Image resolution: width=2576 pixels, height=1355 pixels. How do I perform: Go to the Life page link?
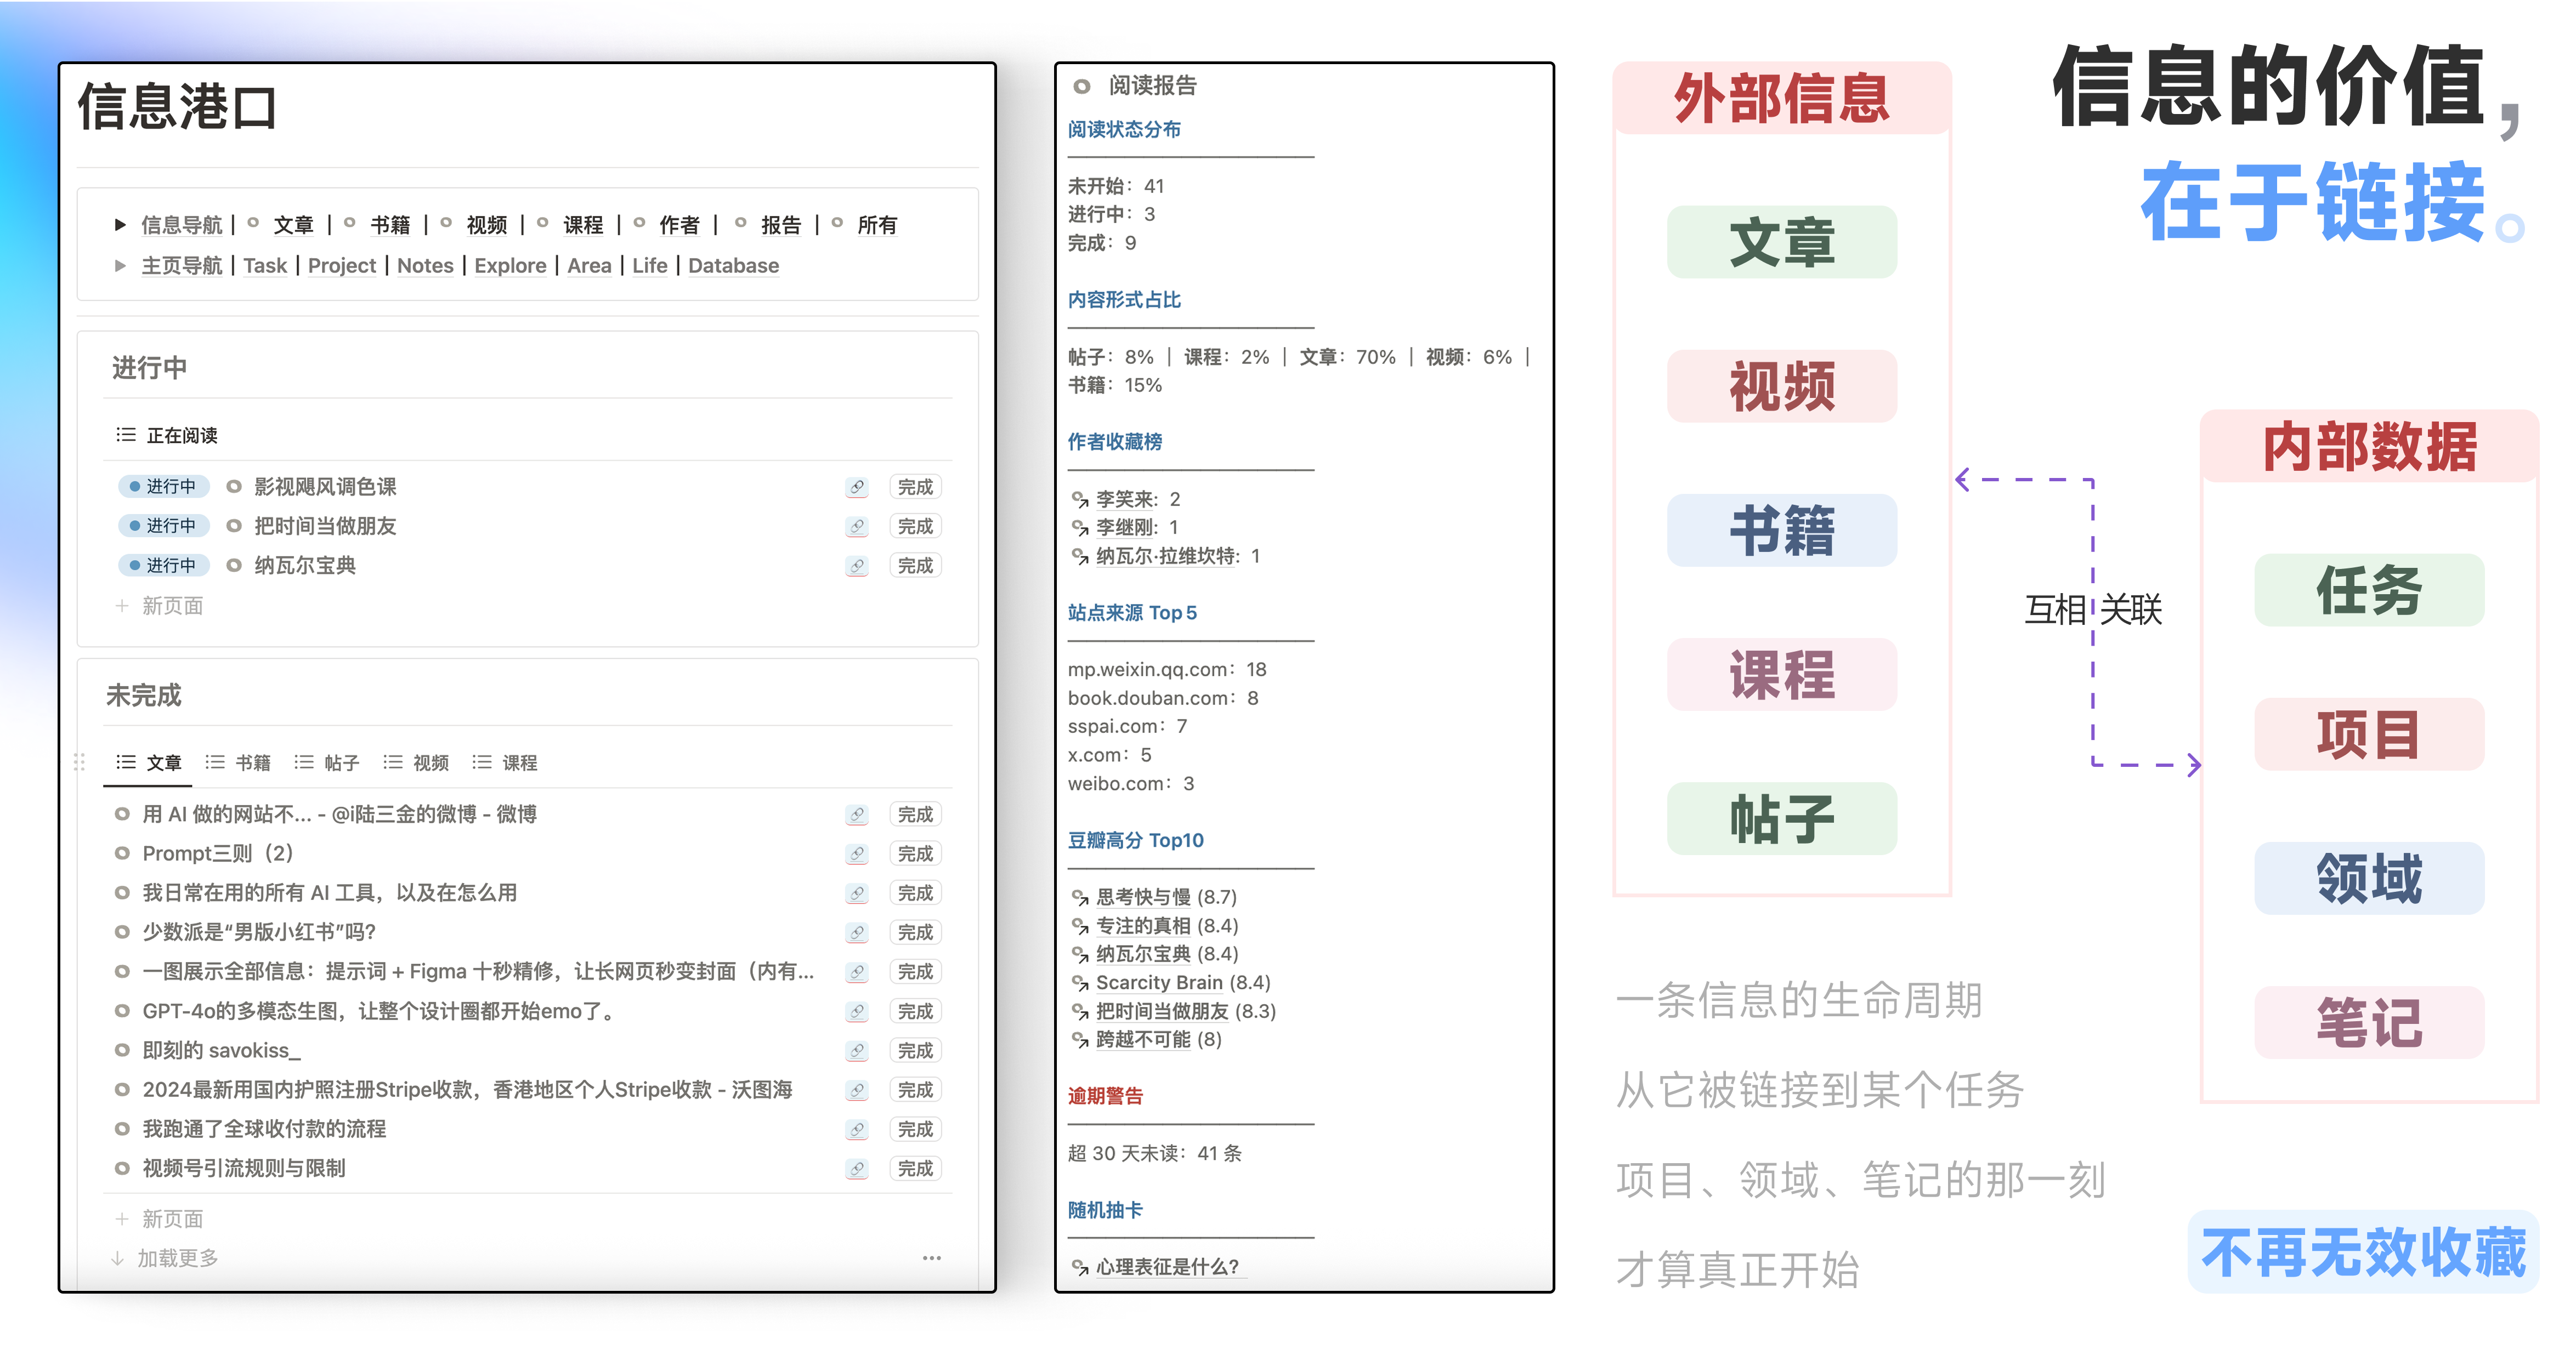coord(650,266)
